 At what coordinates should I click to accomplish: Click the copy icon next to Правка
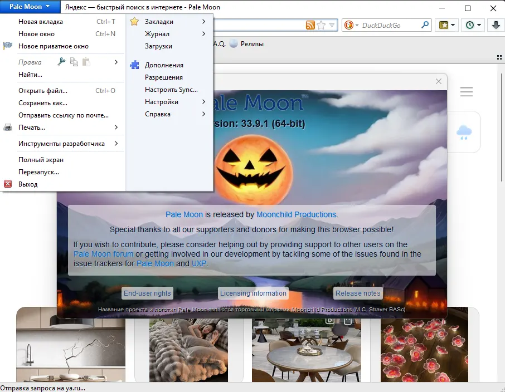coord(74,62)
